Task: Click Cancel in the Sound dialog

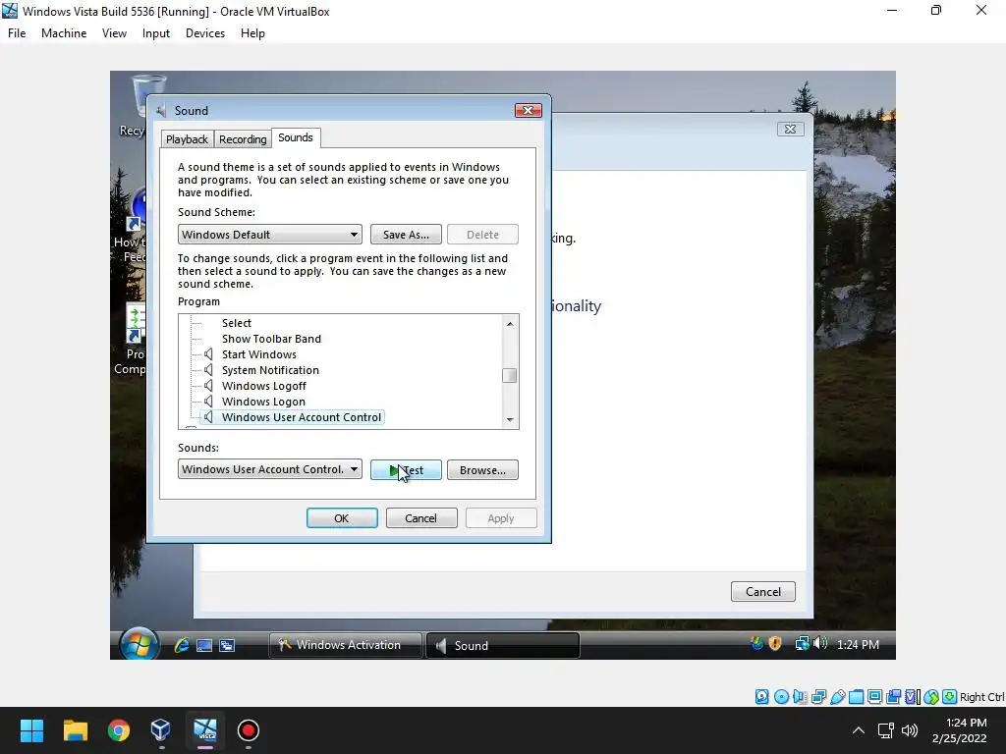Action: (420, 518)
